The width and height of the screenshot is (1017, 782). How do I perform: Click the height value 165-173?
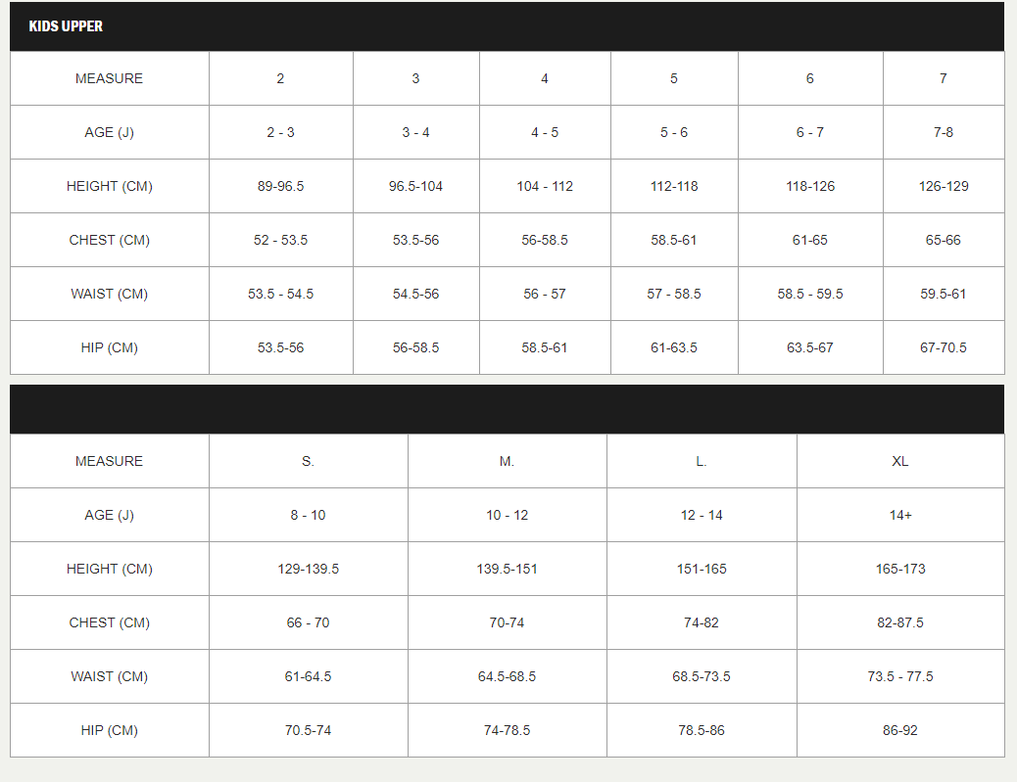click(x=899, y=569)
